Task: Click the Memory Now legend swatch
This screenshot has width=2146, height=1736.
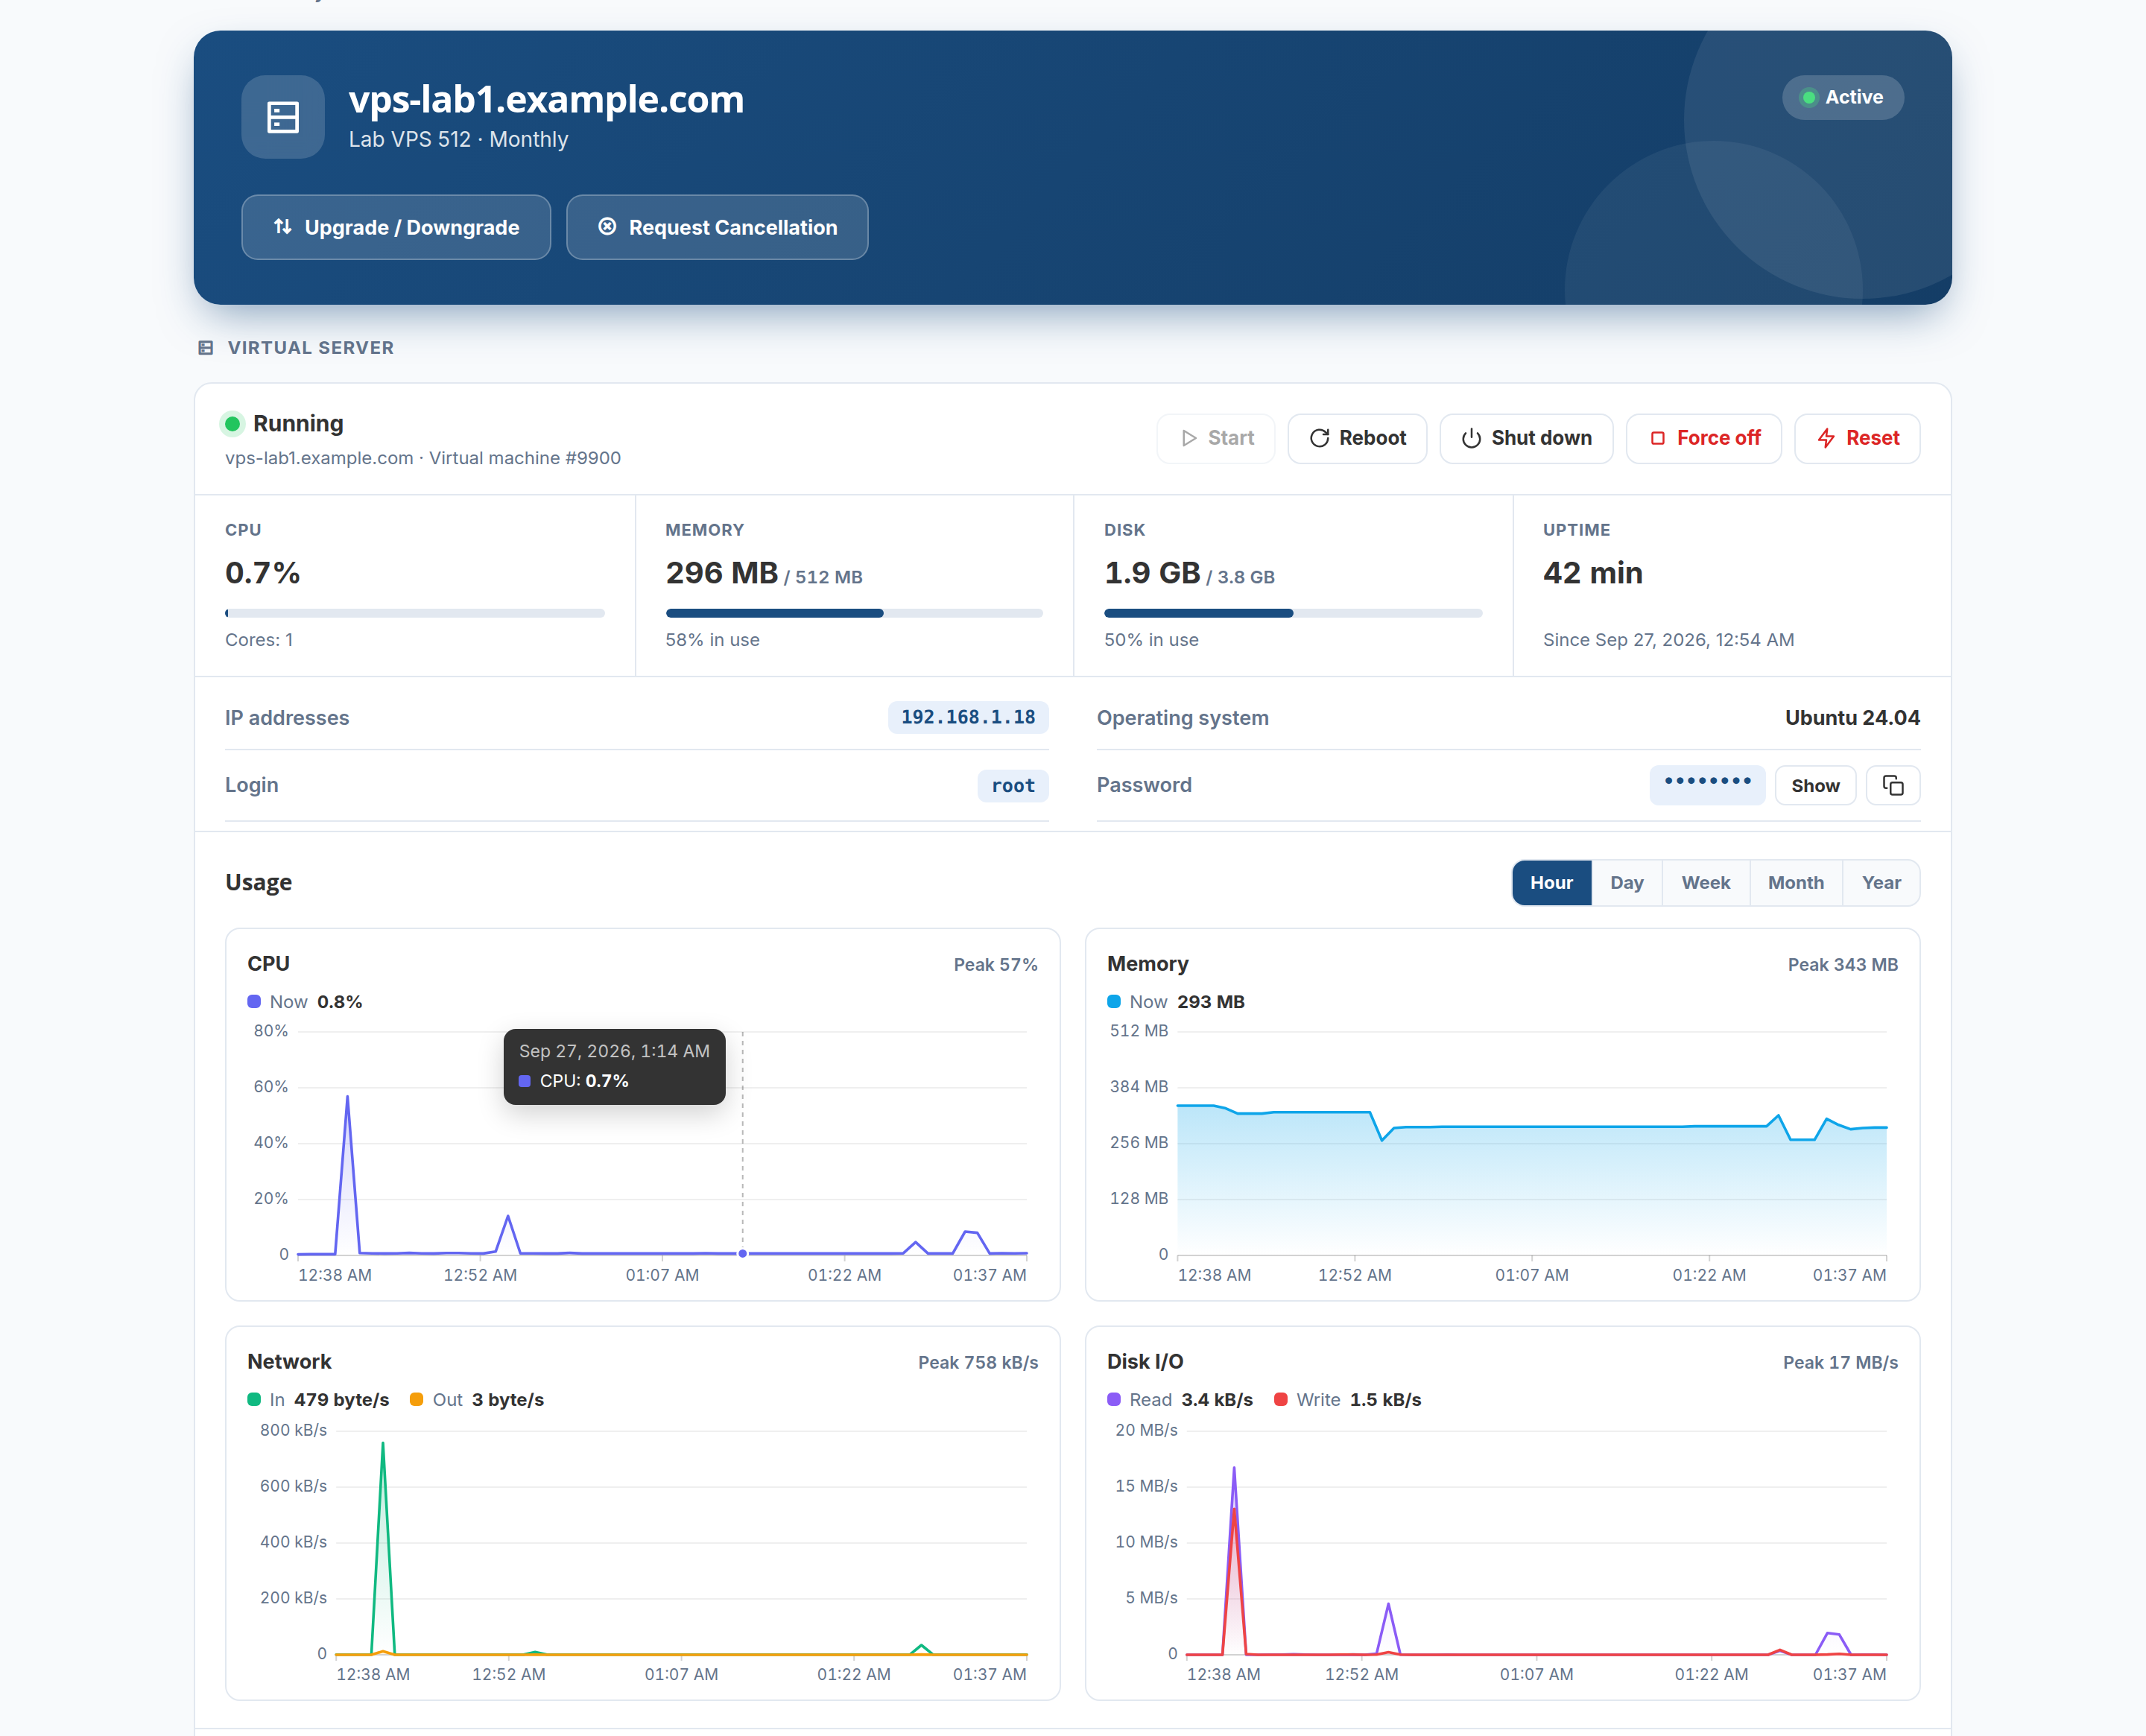Action: click(1114, 1001)
